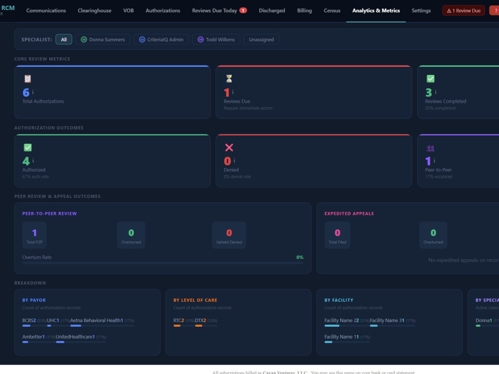Go to the Authorizations tab

[163, 10]
